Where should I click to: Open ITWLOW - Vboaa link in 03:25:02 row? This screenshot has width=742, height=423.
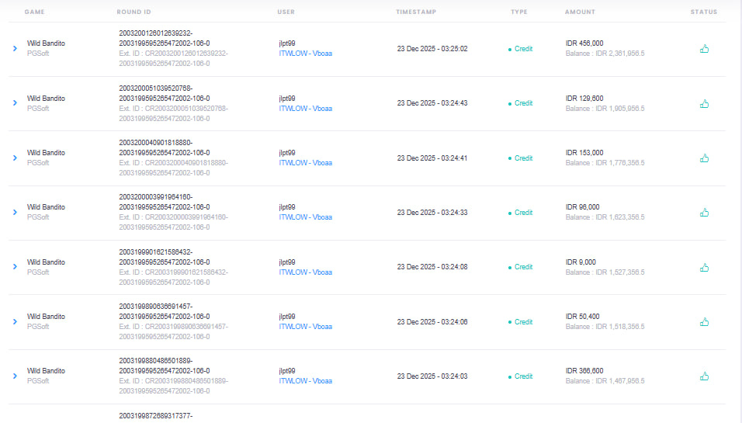click(305, 54)
